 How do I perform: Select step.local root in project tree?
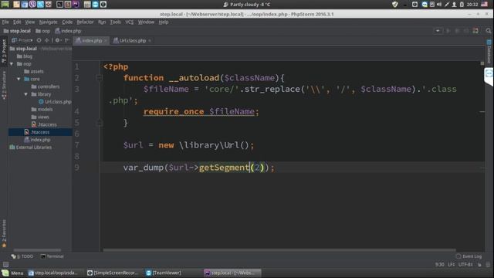(23, 49)
